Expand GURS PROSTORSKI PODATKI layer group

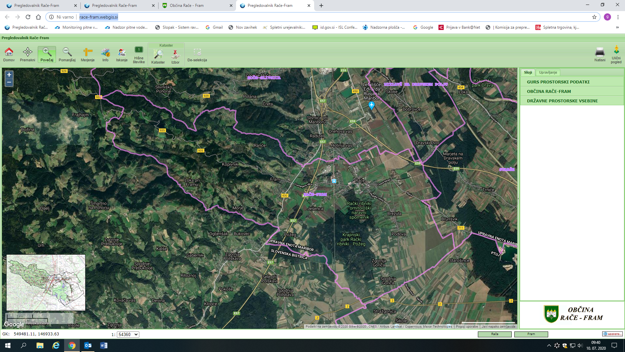(558, 82)
